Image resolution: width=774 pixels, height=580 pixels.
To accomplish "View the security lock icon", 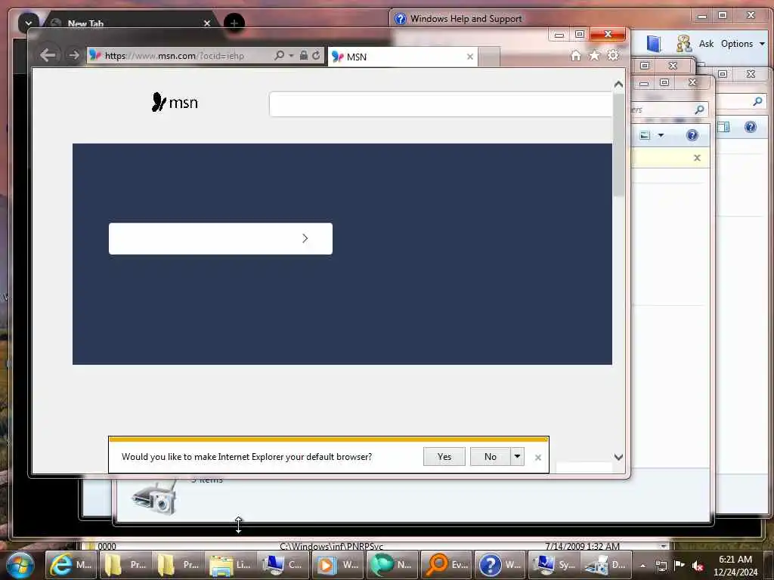I will (304, 55).
